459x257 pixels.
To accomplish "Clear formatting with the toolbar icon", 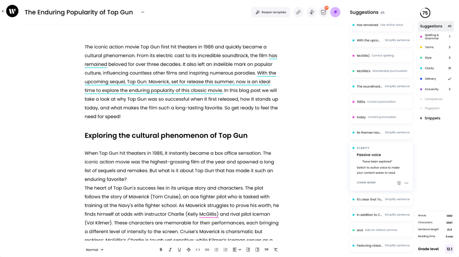I will (275, 249).
